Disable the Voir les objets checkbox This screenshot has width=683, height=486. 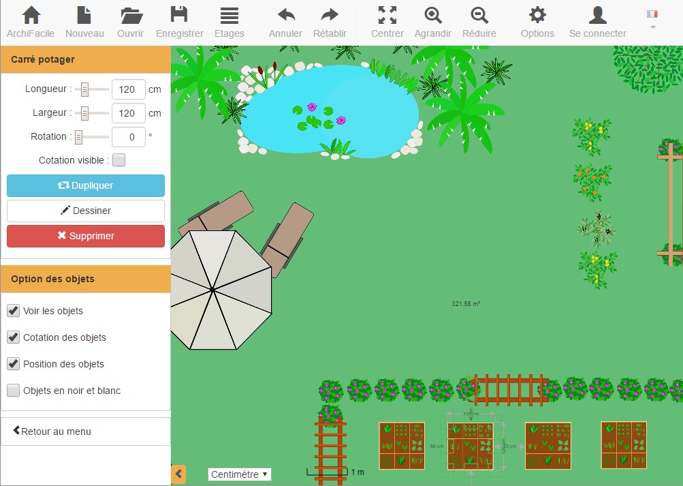(13, 310)
